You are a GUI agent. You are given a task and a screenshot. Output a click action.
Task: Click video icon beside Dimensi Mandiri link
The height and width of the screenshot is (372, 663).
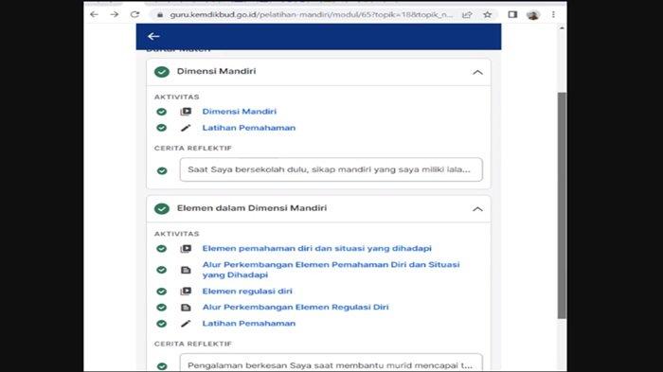(x=186, y=112)
